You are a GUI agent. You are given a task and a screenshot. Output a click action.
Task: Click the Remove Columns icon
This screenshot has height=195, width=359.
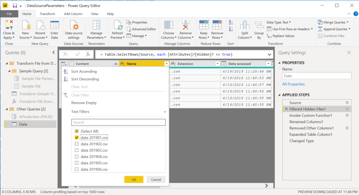185,25
